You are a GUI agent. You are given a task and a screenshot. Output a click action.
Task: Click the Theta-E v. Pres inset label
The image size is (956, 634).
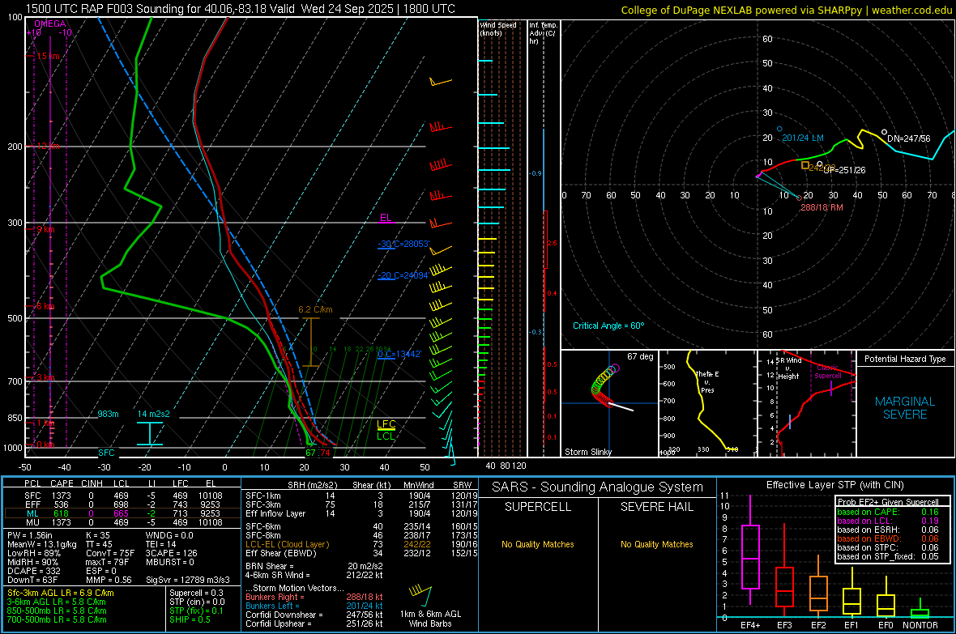tap(707, 381)
